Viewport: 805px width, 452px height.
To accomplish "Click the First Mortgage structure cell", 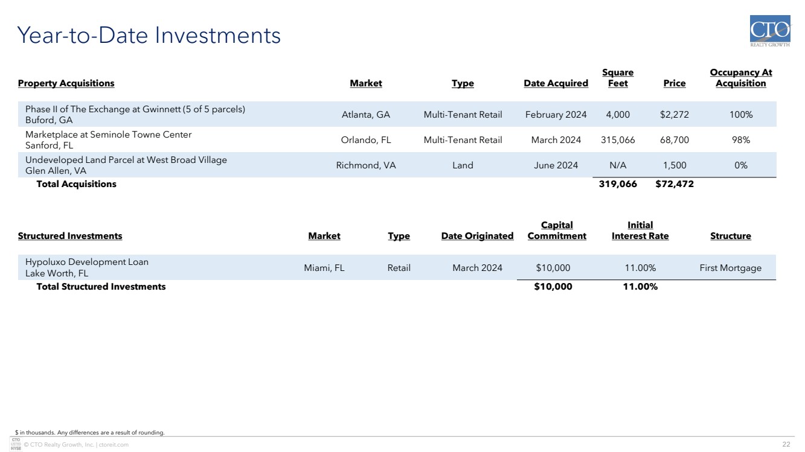I will point(730,268).
